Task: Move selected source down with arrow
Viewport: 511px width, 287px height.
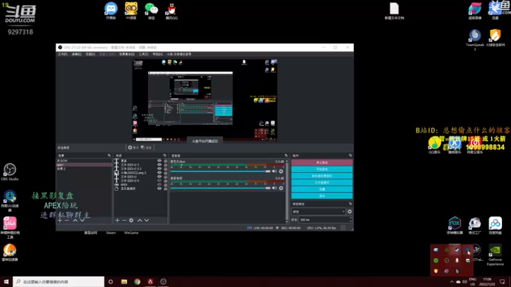Action: click(147, 220)
